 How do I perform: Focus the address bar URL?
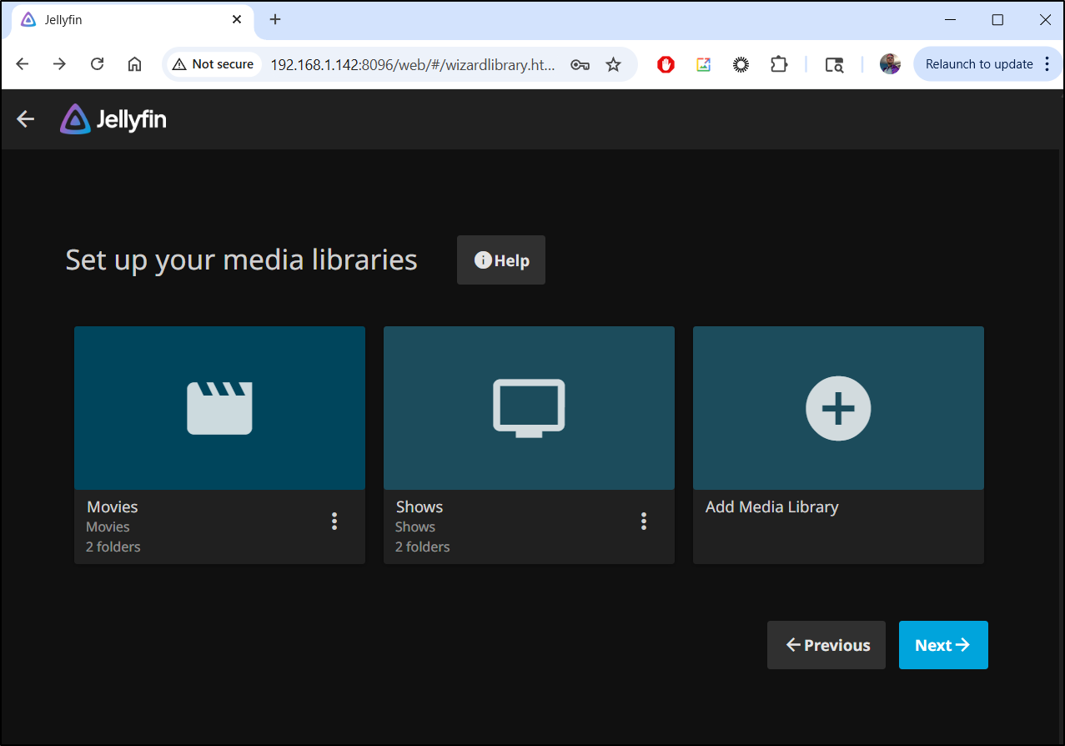413,64
